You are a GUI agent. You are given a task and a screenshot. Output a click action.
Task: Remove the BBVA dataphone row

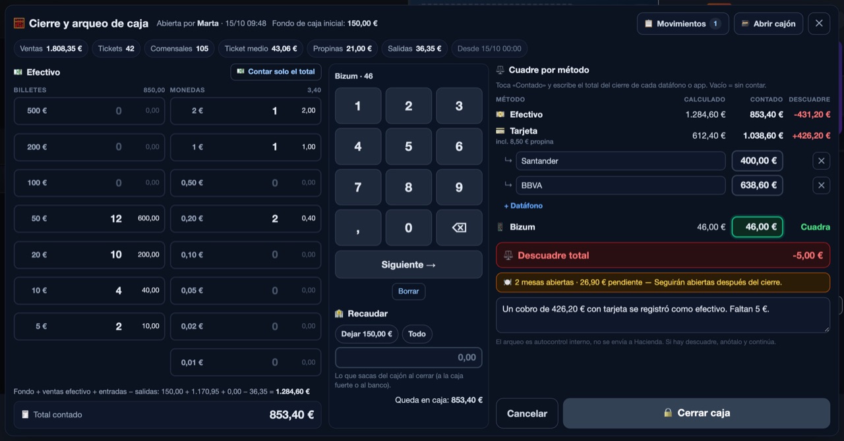(821, 186)
